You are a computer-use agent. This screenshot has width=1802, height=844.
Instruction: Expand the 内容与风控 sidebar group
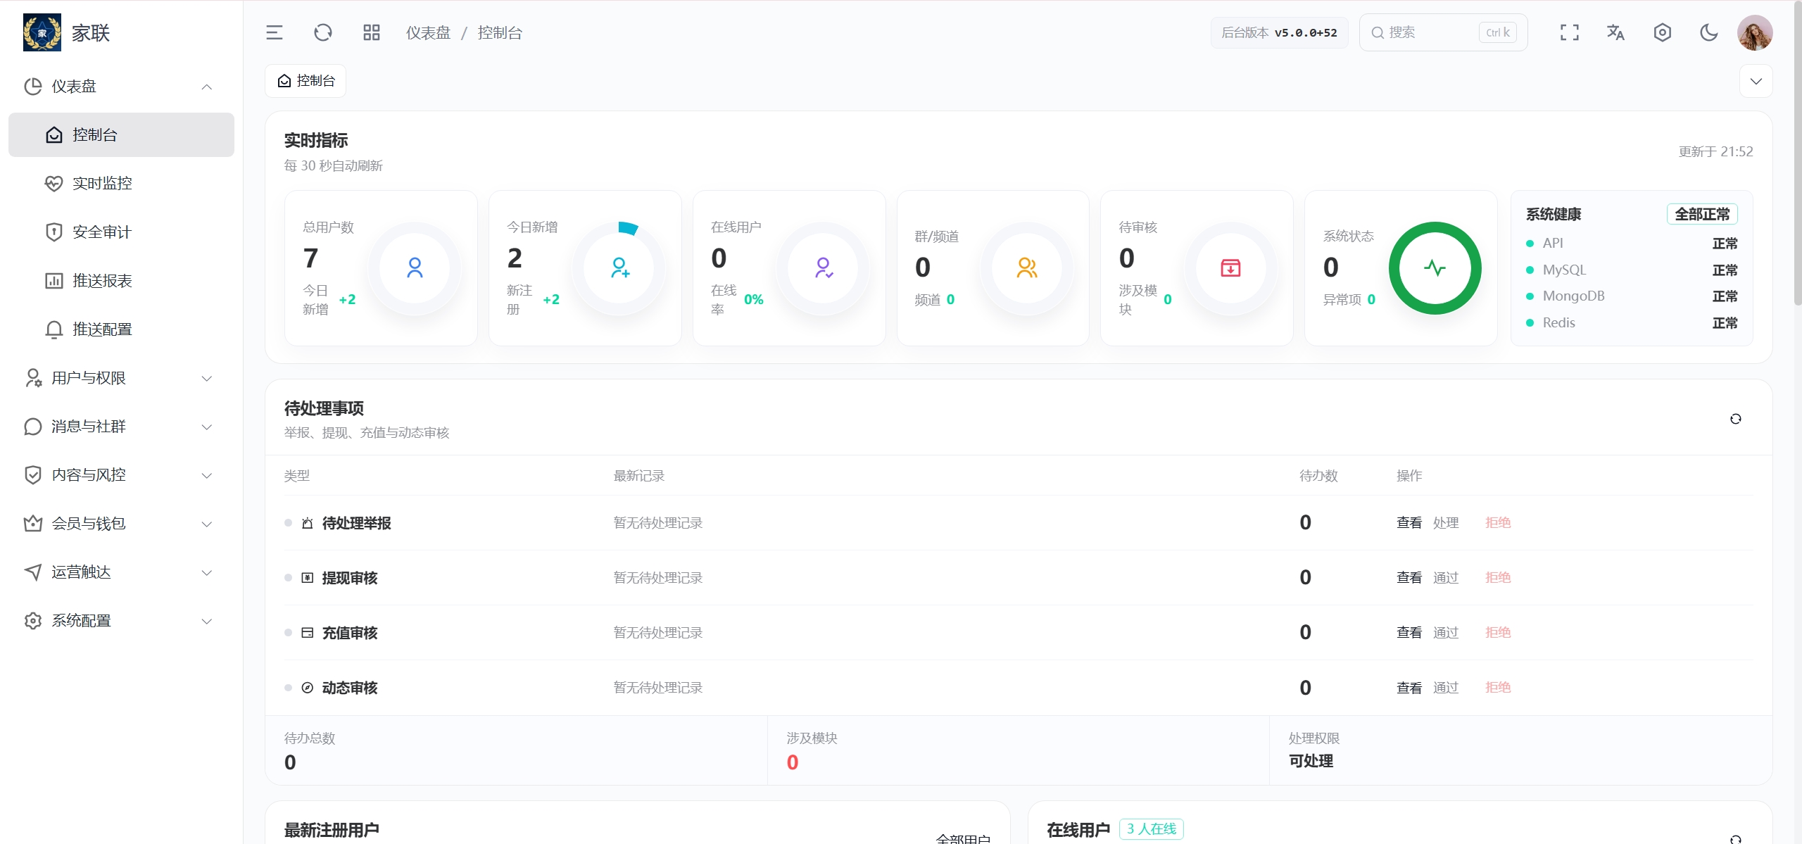(x=121, y=475)
